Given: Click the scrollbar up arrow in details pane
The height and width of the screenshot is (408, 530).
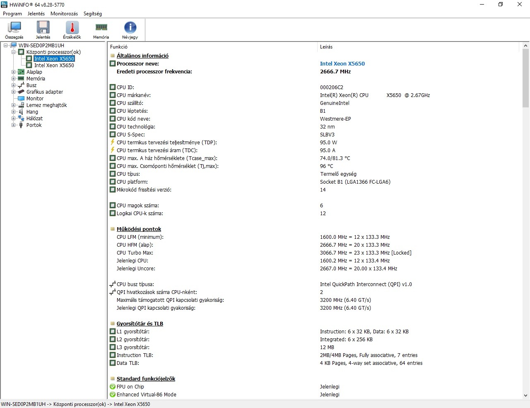Looking at the screenshot, I should pyautogui.click(x=526, y=46).
